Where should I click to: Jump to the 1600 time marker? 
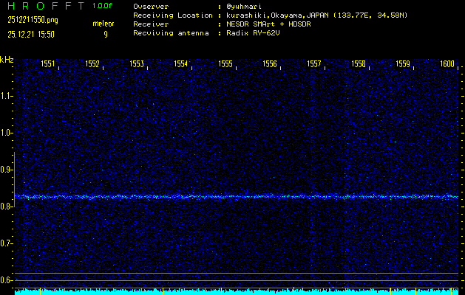pyautogui.click(x=447, y=64)
